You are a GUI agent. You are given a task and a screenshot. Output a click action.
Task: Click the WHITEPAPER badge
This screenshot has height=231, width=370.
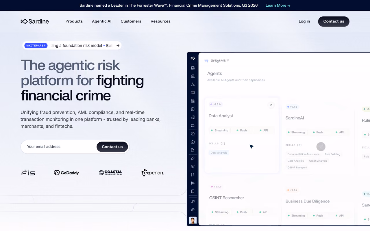tap(36, 46)
